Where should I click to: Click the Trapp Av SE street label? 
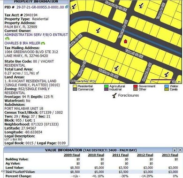click(161, 11)
